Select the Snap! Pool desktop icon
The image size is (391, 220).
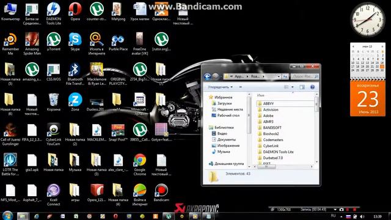[118, 132]
